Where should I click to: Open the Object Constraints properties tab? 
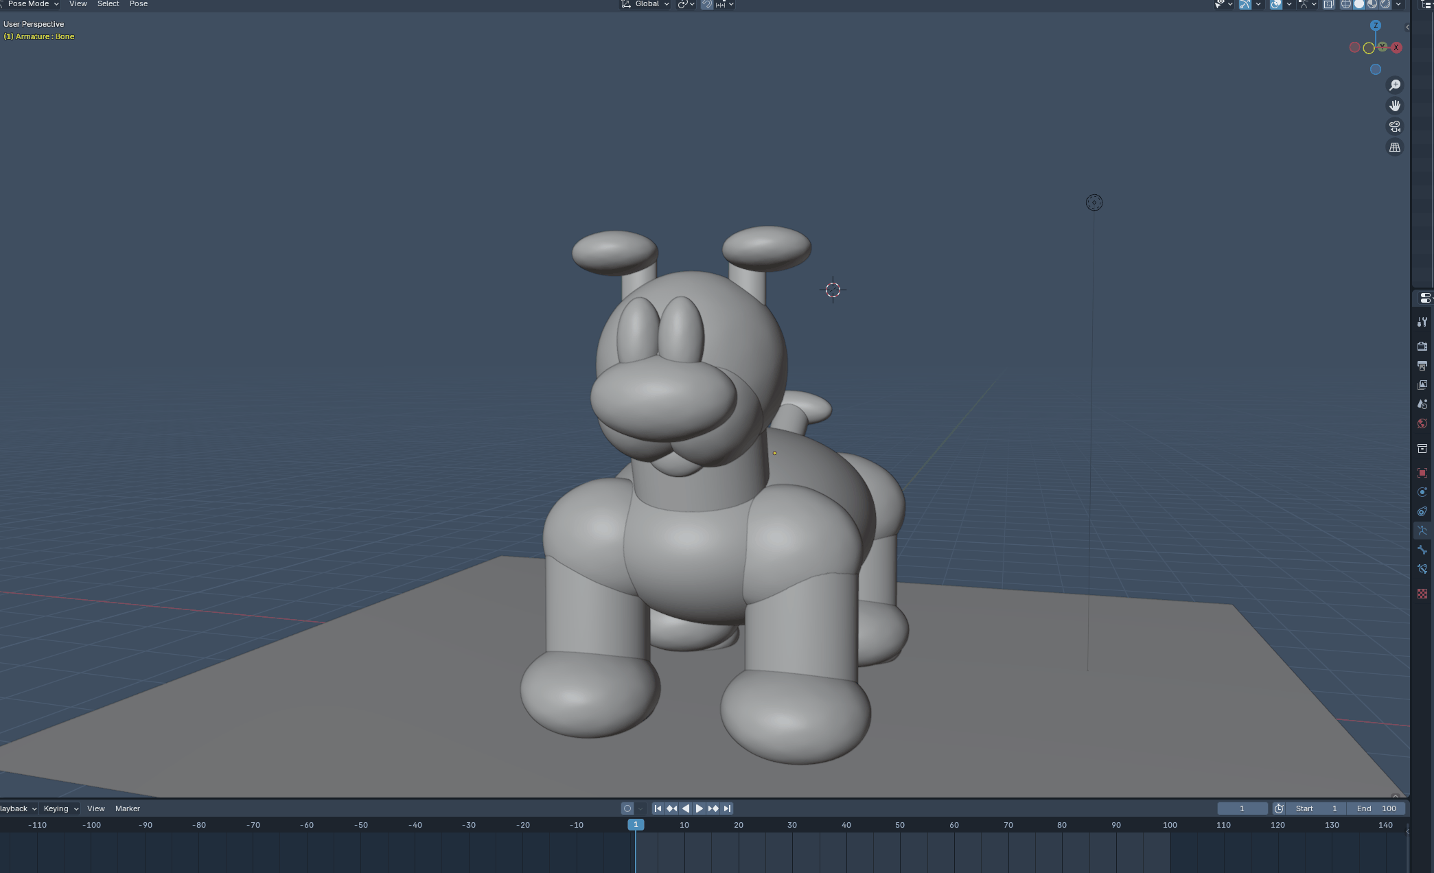(1422, 511)
